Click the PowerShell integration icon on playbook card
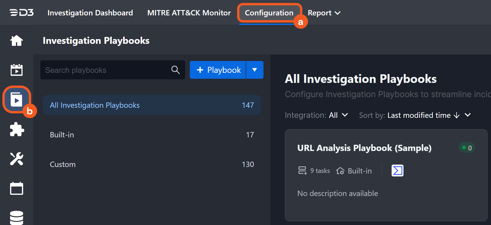Image resolution: width=491 pixels, height=225 pixels. click(397, 171)
